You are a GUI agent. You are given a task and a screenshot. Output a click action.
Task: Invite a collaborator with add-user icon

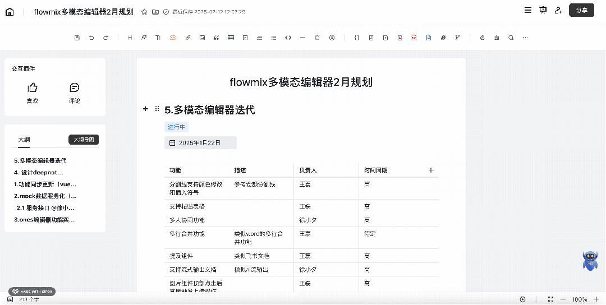click(558, 10)
